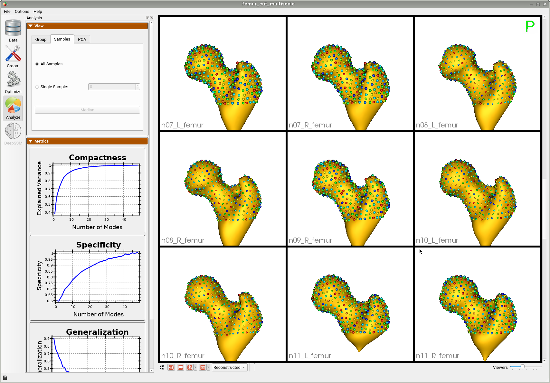The image size is (550, 383).
Task: Close the Analysis panel
Action: (152, 18)
